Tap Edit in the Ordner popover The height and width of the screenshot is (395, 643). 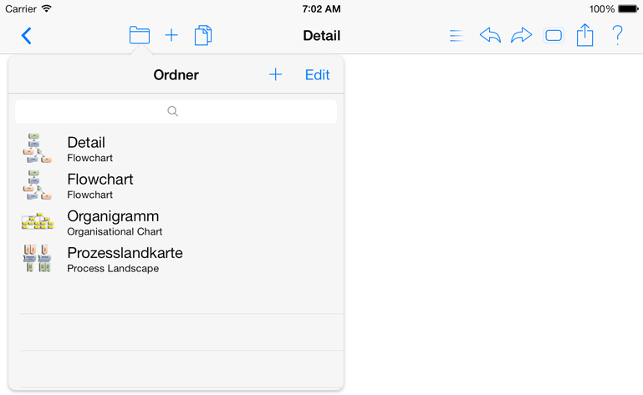[318, 75]
